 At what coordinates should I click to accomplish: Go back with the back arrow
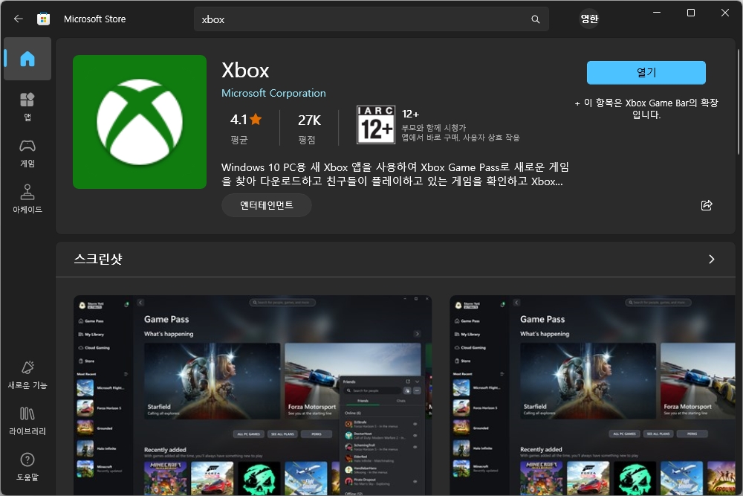pos(18,19)
